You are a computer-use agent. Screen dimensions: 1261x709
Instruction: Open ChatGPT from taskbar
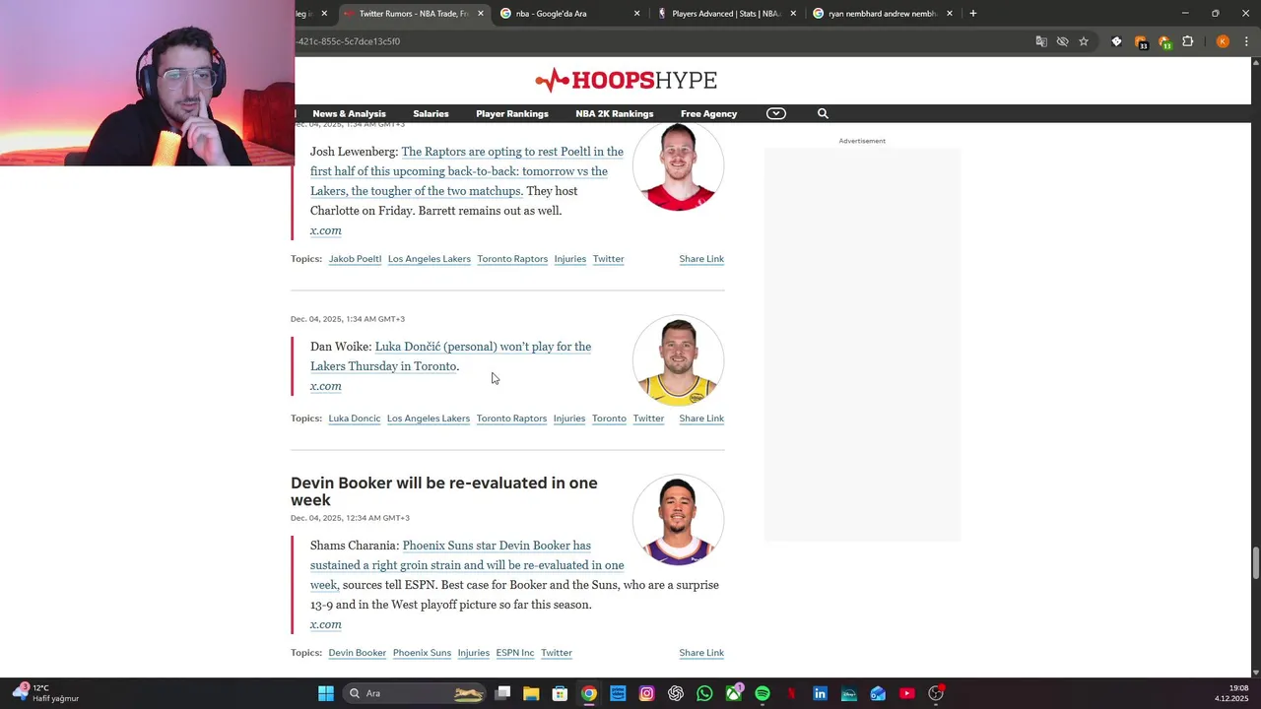coord(675,693)
